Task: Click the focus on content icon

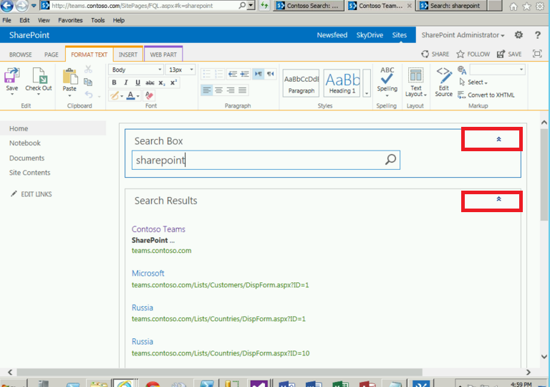Action: click(537, 54)
